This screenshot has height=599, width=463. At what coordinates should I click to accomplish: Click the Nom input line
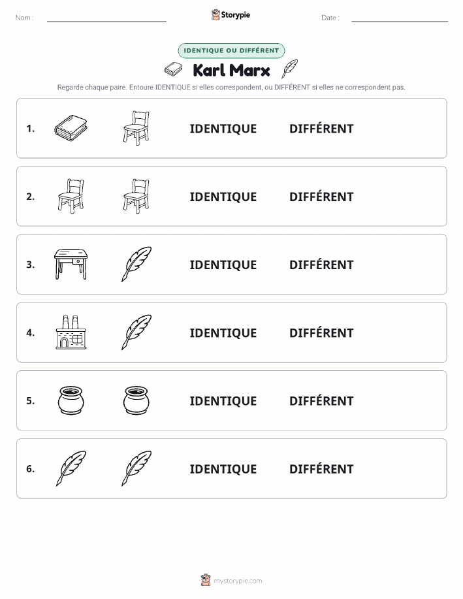106,18
